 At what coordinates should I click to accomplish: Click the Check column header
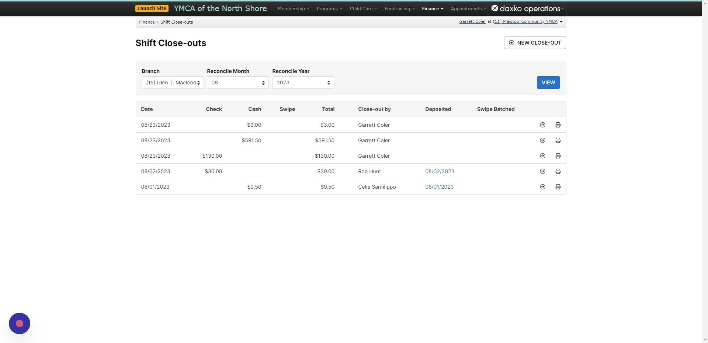(214, 109)
